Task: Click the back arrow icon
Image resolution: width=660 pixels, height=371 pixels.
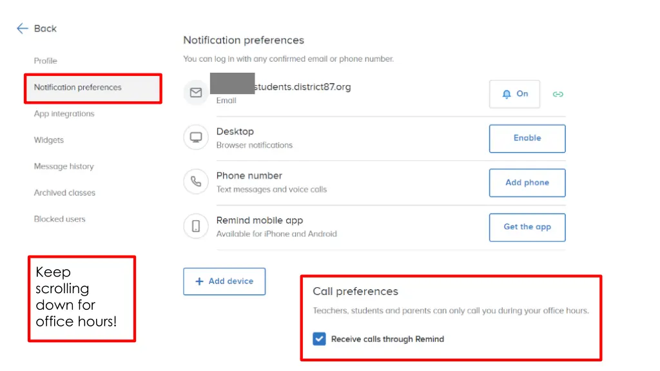Action: click(23, 28)
